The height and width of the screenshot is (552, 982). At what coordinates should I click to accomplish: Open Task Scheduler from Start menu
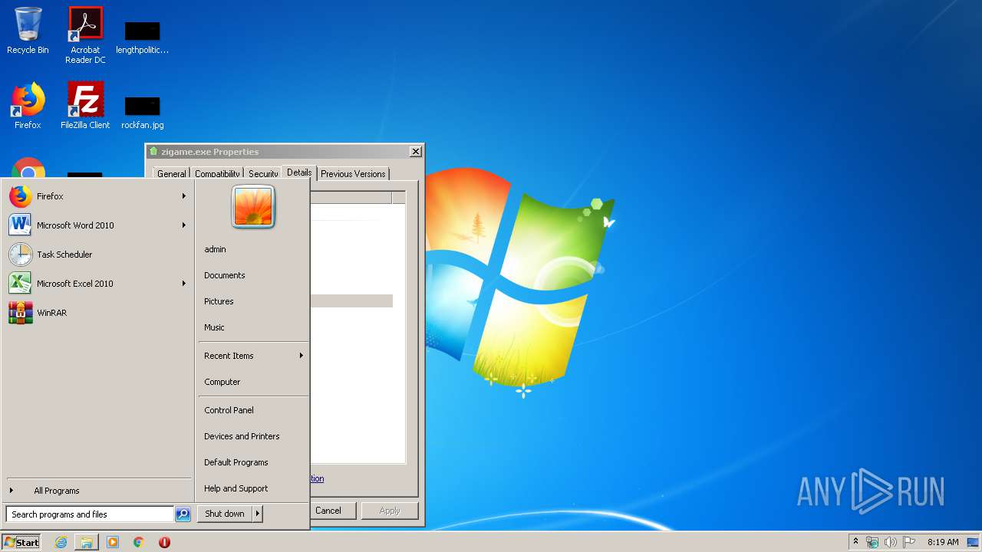(97, 255)
